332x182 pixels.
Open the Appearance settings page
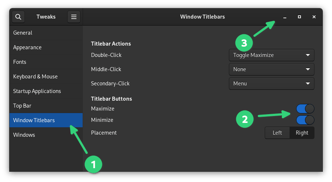coord(27,47)
